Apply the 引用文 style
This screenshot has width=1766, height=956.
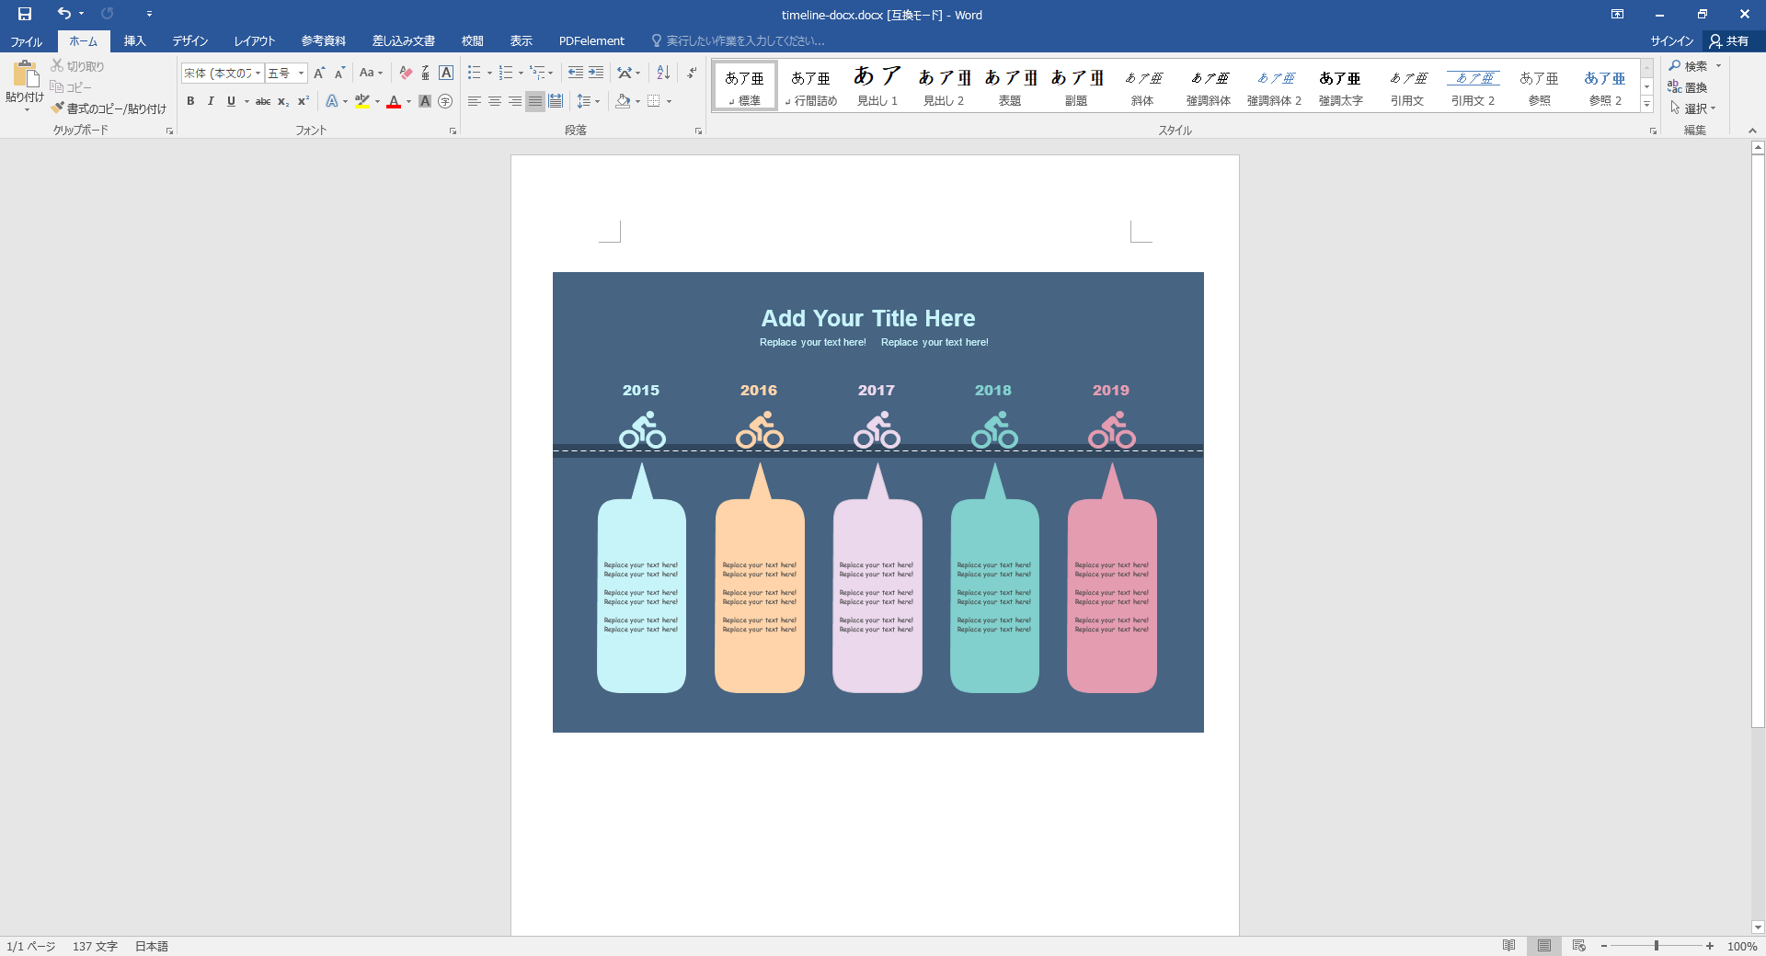coord(1407,86)
